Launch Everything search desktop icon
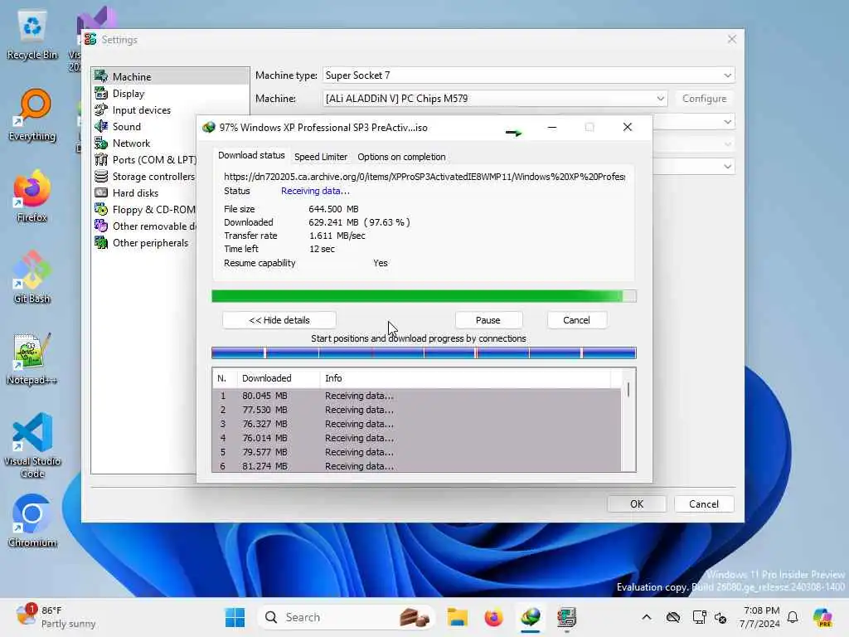The image size is (849, 637). (x=32, y=115)
